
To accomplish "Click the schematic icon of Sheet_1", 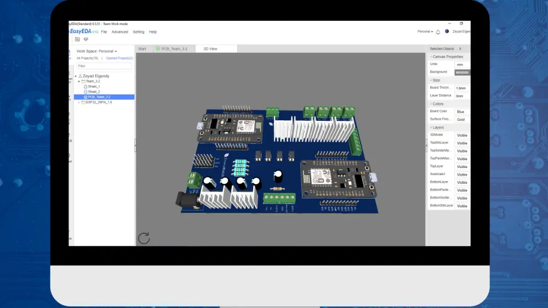I will (85, 86).
